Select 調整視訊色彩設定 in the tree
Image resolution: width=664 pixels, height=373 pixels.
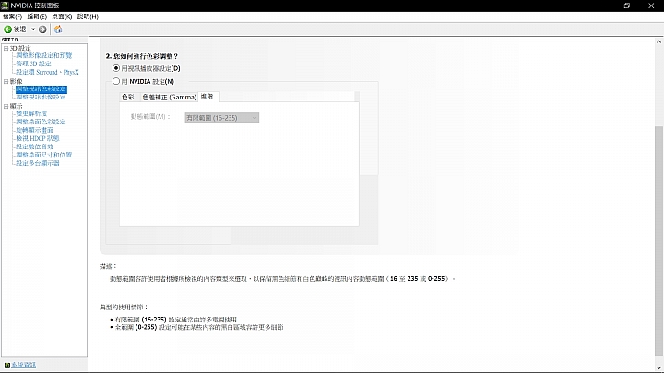click(41, 89)
